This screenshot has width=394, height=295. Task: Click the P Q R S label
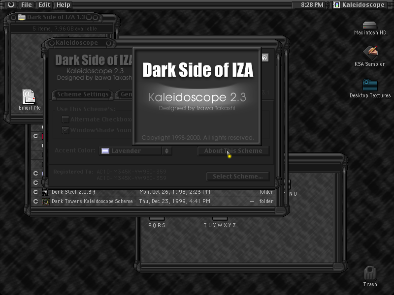(x=157, y=225)
